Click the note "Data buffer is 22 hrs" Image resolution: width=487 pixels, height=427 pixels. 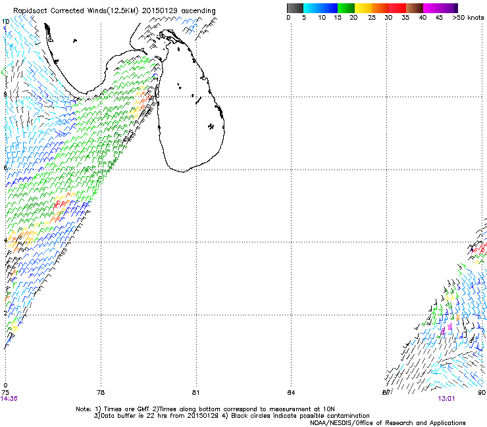133,416
